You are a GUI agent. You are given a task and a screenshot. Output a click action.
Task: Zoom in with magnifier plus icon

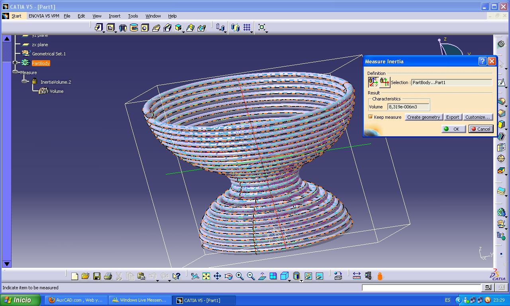[x=239, y=276]
